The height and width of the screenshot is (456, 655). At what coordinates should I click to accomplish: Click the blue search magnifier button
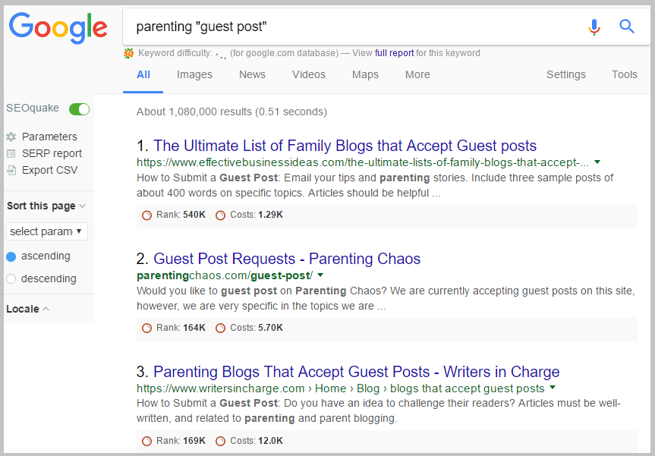627,27
